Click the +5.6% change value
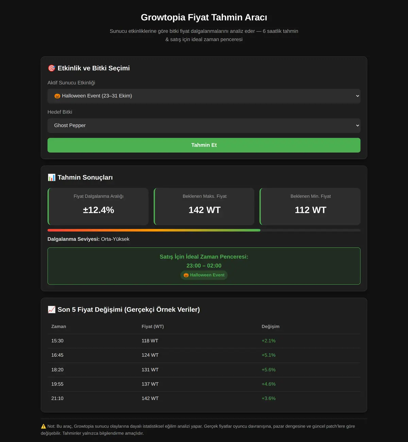The width and height of the screenshot is (408, 442). pyautogui.click(x=269, y=370)
